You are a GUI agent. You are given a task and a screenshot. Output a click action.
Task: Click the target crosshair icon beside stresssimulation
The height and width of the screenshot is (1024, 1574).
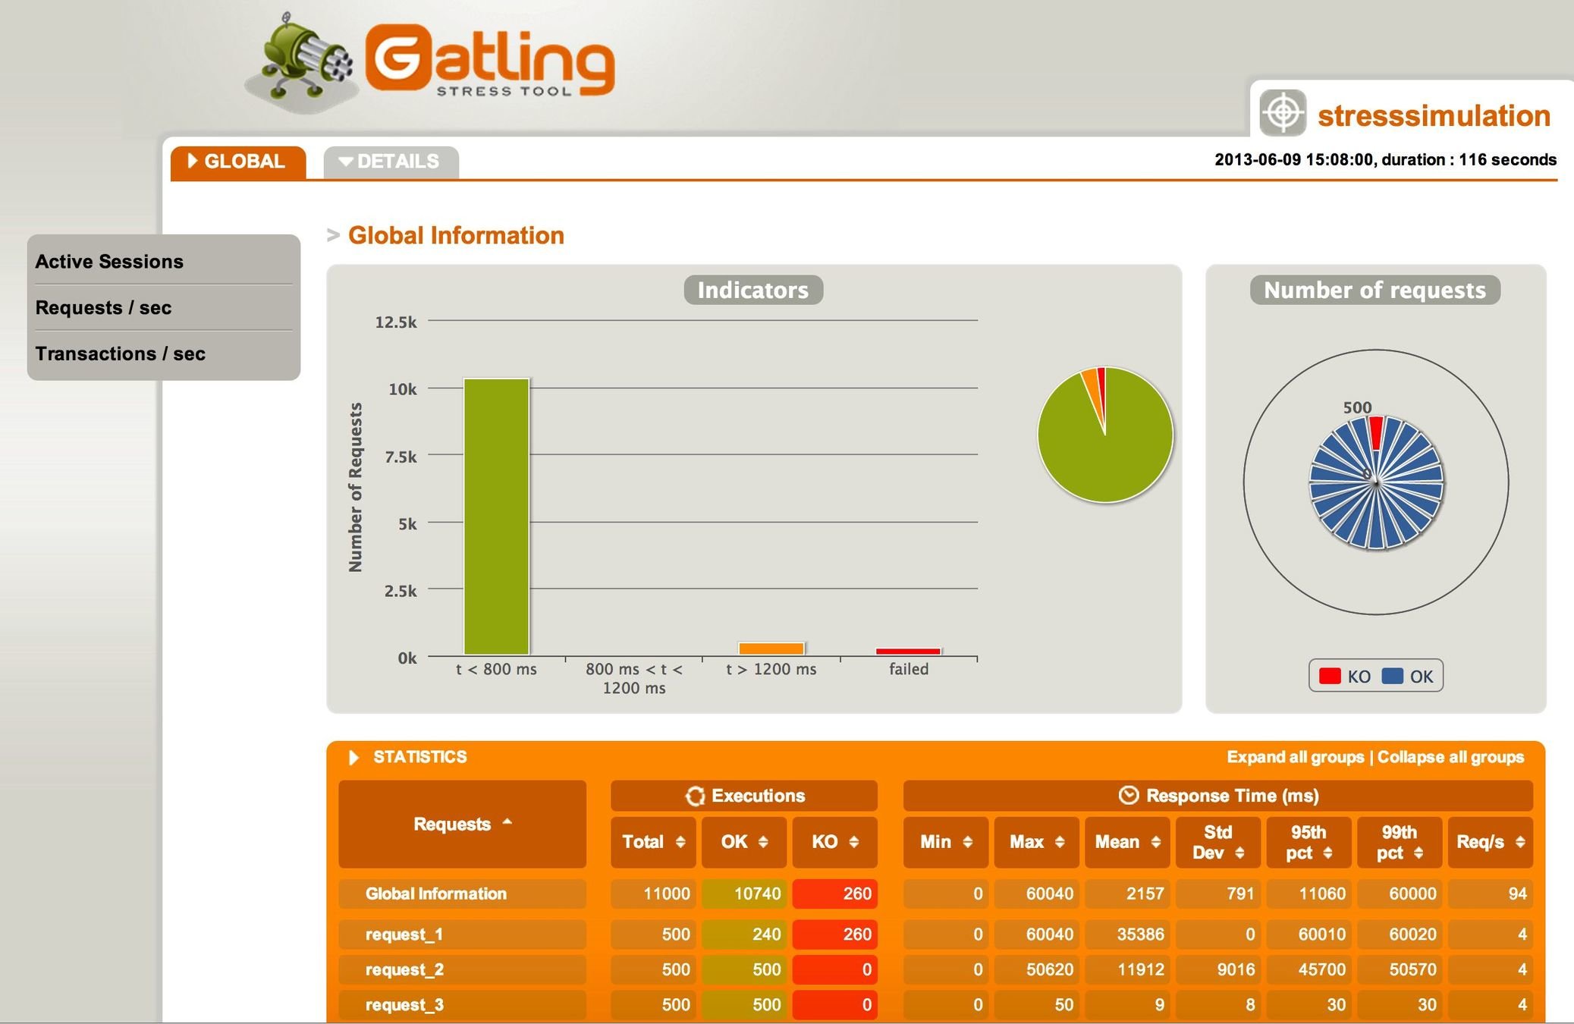(x=1283, y=113)
